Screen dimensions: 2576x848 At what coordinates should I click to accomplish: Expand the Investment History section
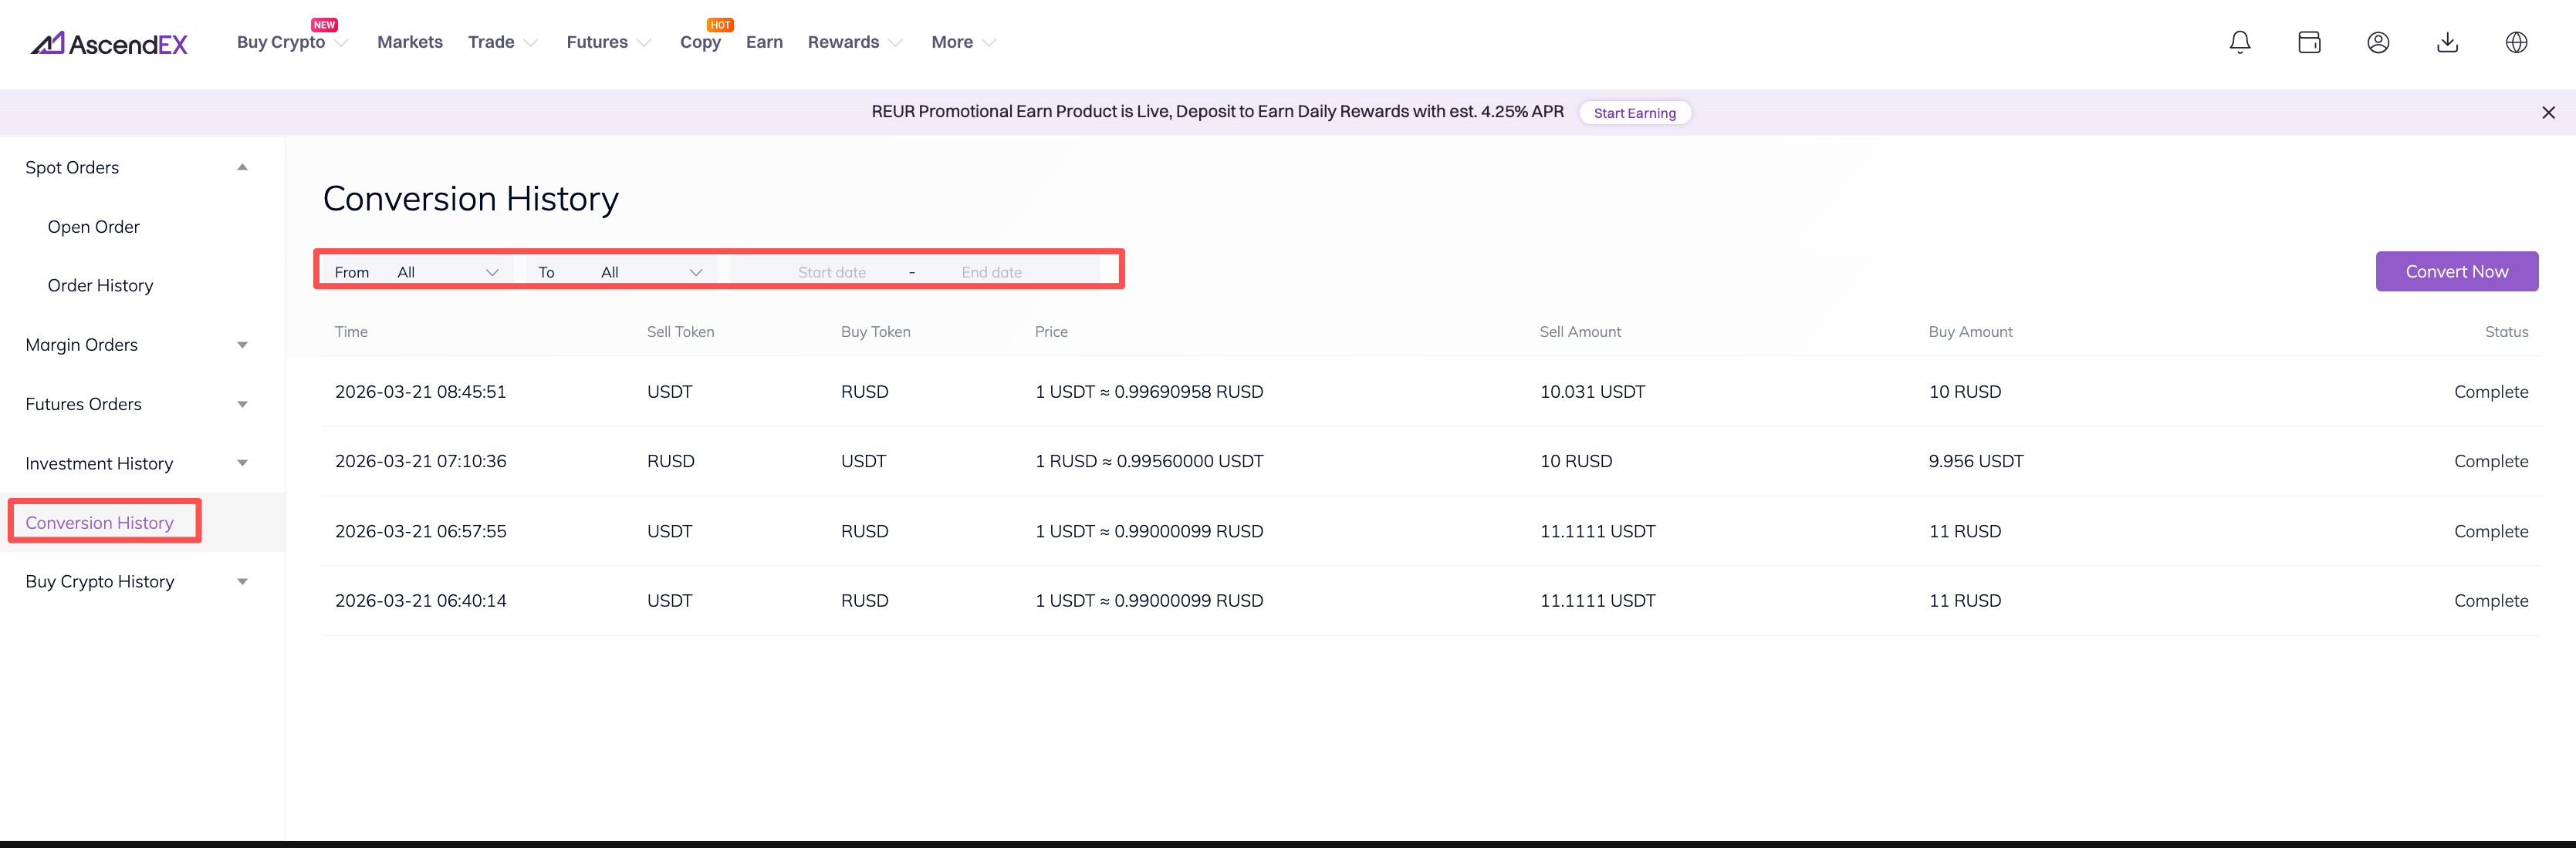point(242,463)
